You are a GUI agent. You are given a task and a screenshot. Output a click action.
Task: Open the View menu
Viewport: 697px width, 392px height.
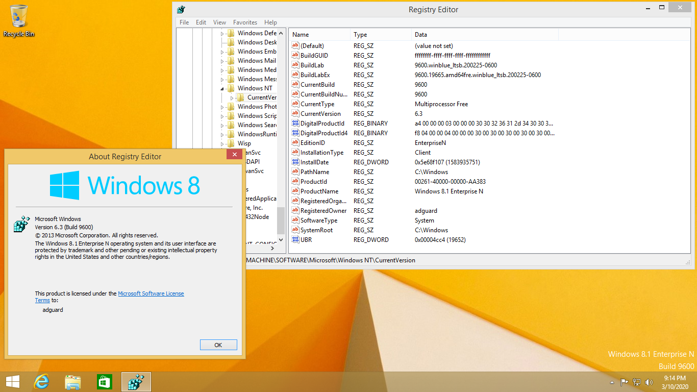pos(219,22)
